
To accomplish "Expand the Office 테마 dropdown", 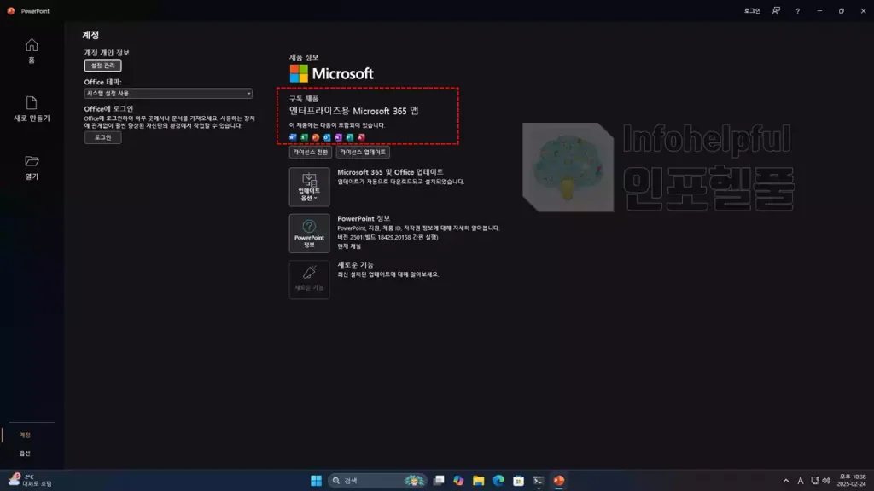I will coord(168,94).
